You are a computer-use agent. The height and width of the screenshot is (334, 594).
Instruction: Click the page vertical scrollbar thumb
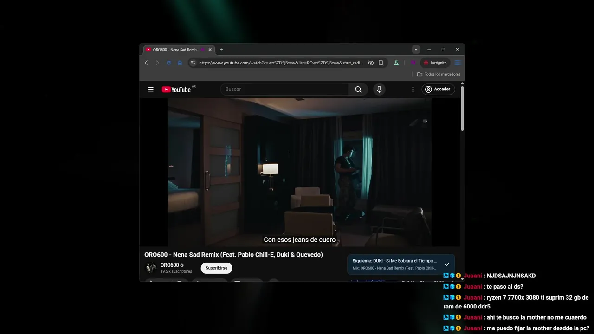[x=462, y=108]
